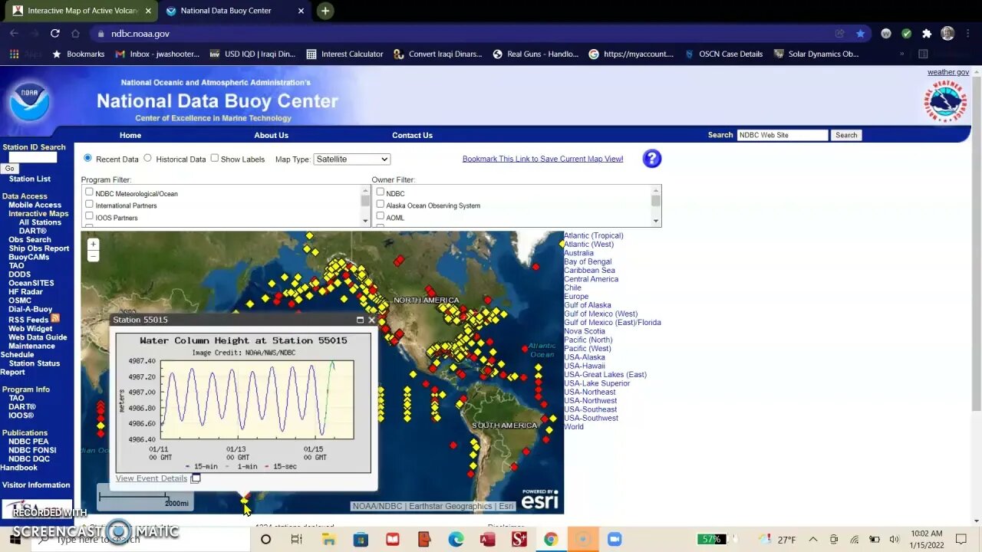Image resolution: width=982 pixels, height=552 pixels.
Task: Show hidden system tray icons chevron
Action: pos(813,540)
